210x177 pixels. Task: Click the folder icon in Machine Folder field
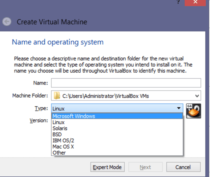[x=57, y=95]
